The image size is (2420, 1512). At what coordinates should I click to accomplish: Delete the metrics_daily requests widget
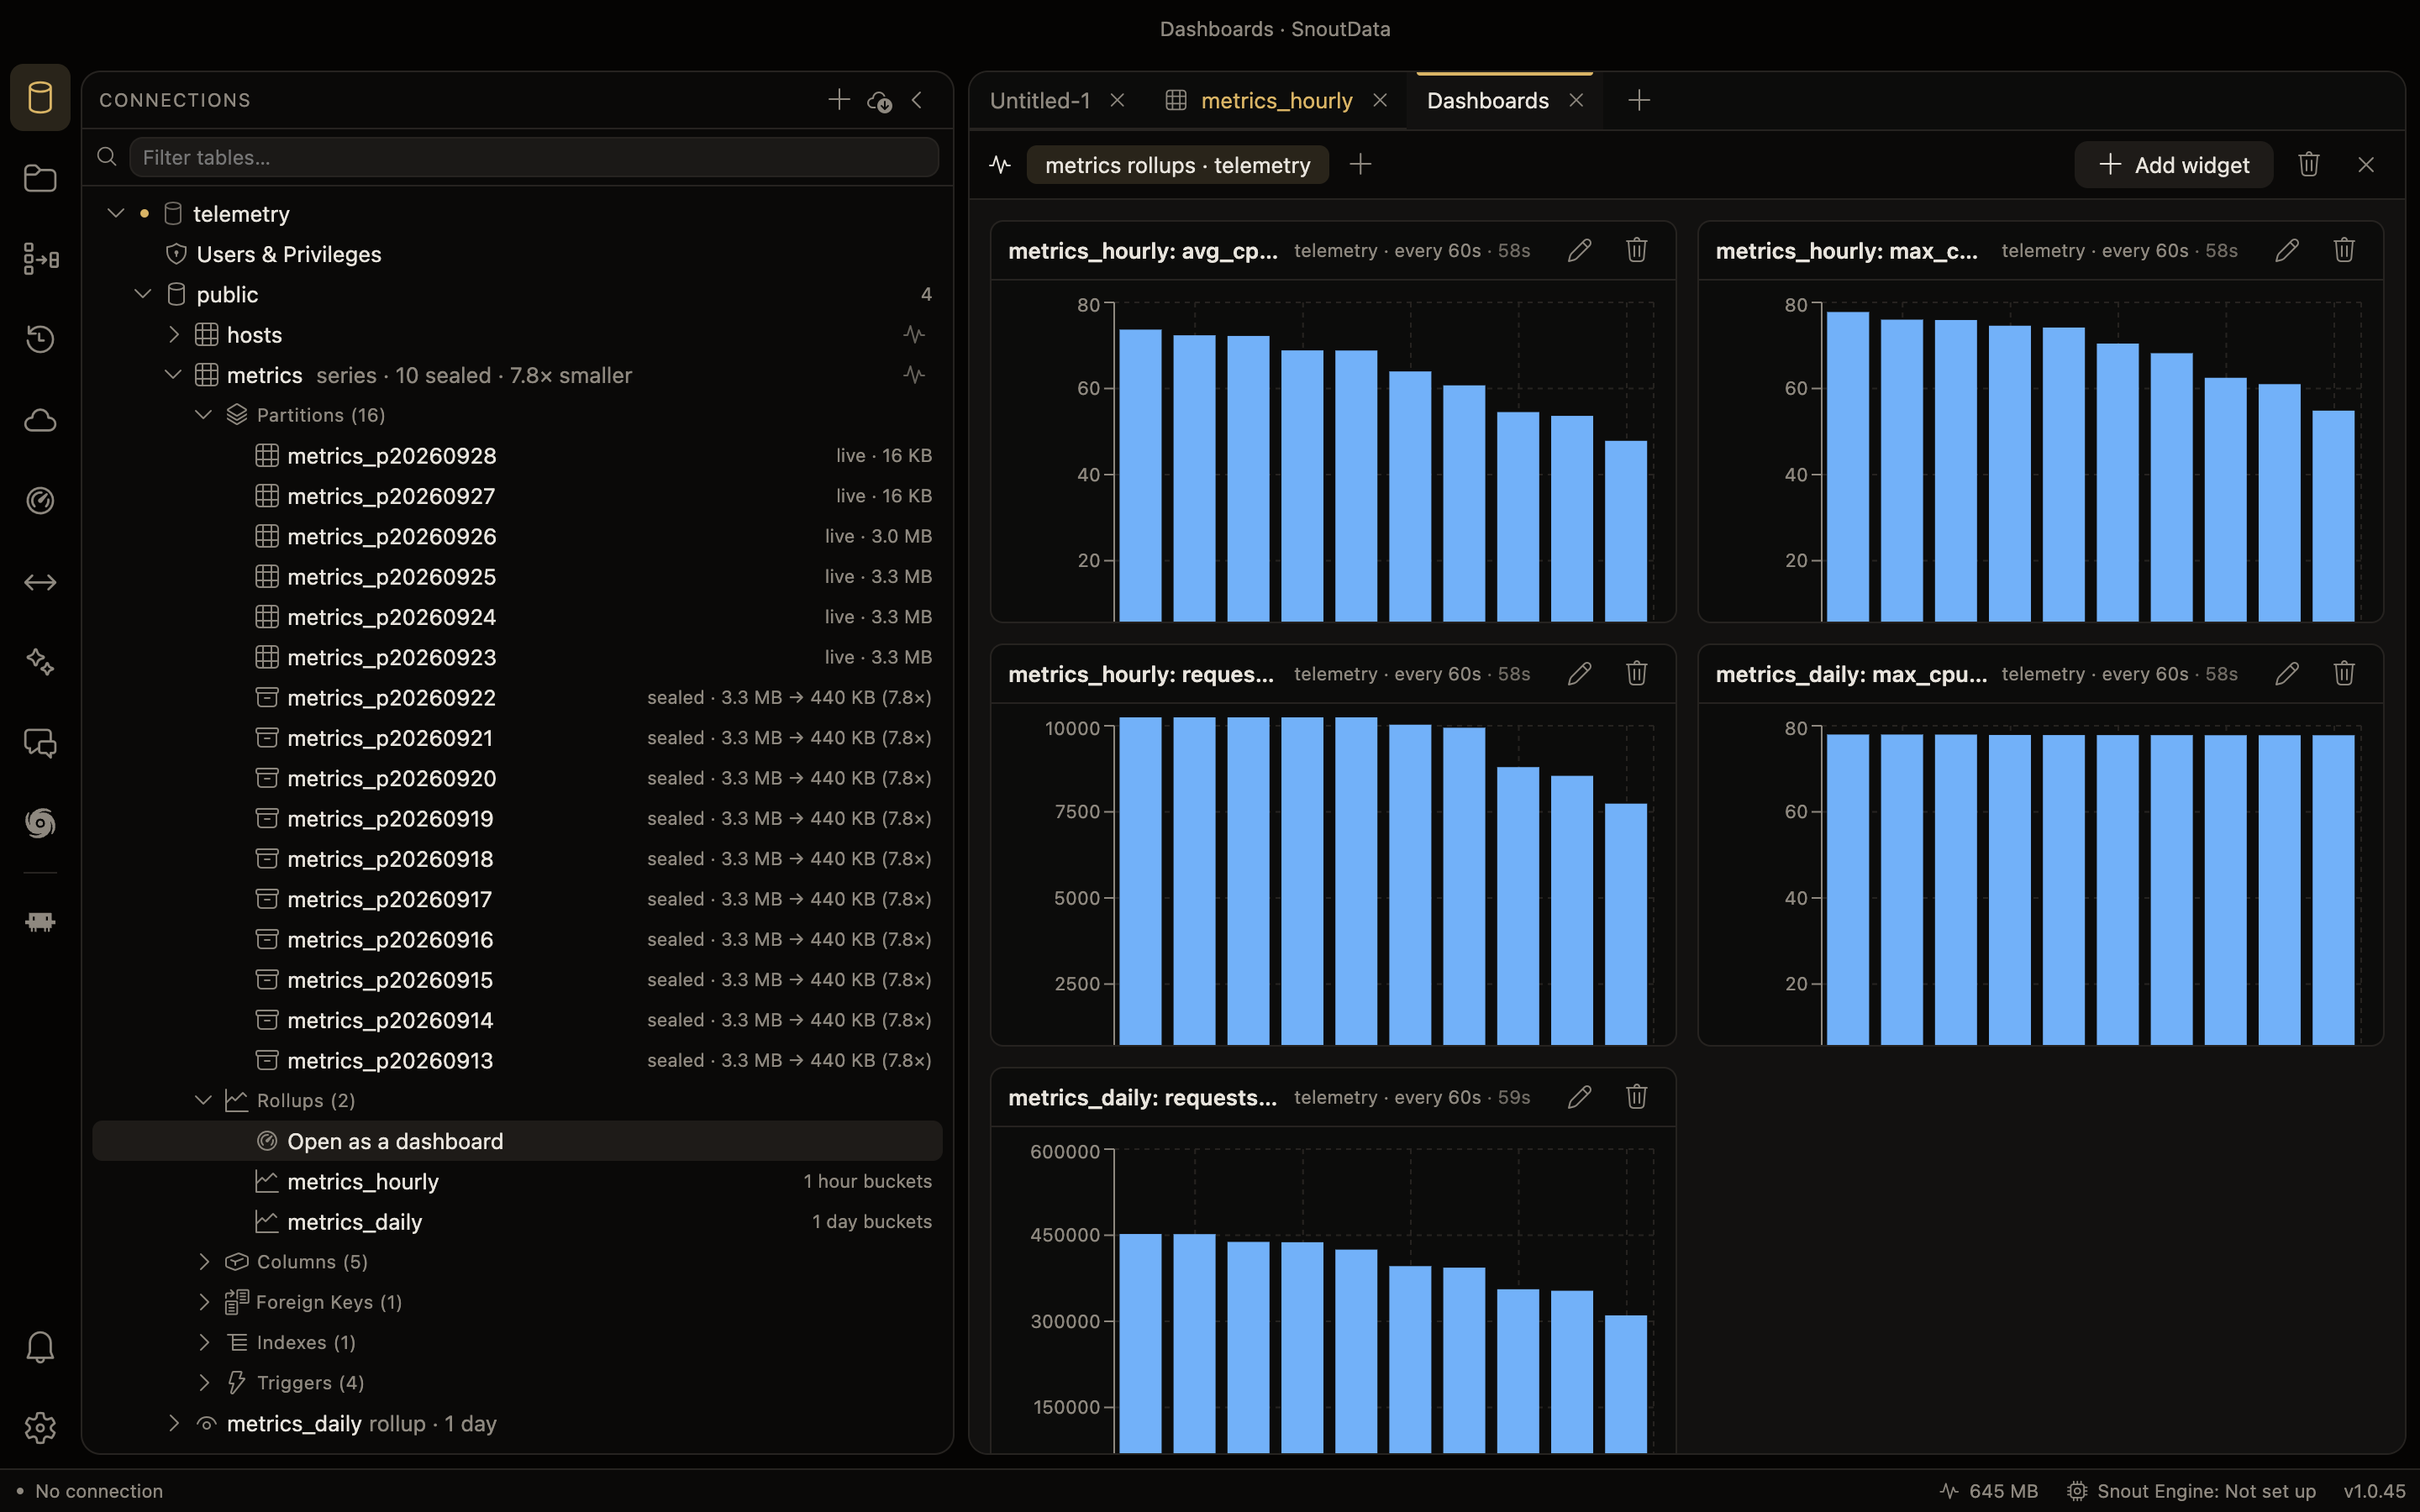click(x=1636, y=1097)
